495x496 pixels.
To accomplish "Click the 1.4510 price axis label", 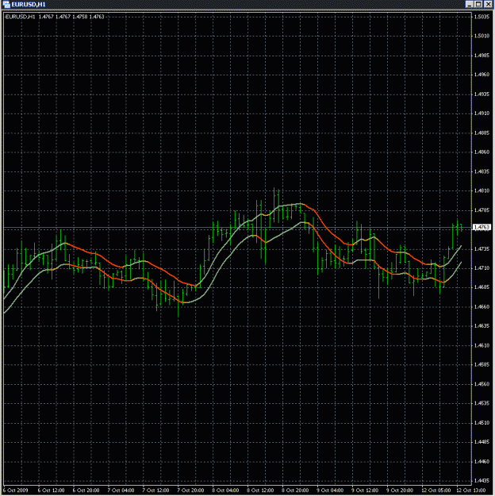I will pyautogui.click(x=482, y=423).
